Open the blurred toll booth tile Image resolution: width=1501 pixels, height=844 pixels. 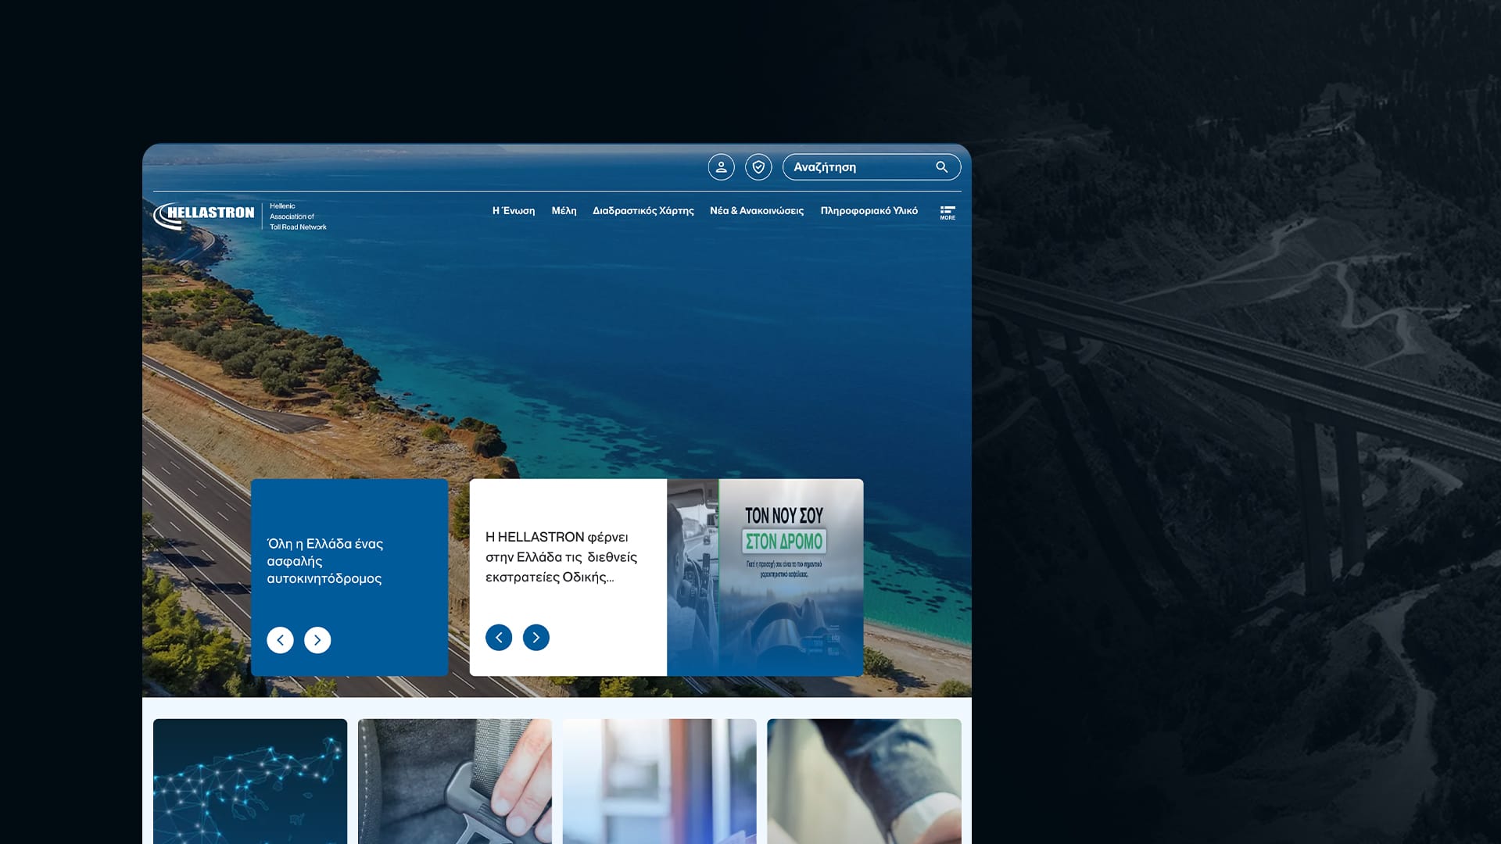pyautogui.click(x=660, y=781)
